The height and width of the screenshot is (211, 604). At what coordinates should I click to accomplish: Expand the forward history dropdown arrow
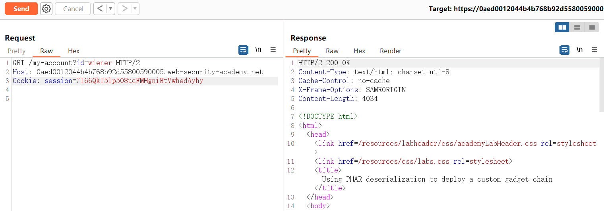135,9
